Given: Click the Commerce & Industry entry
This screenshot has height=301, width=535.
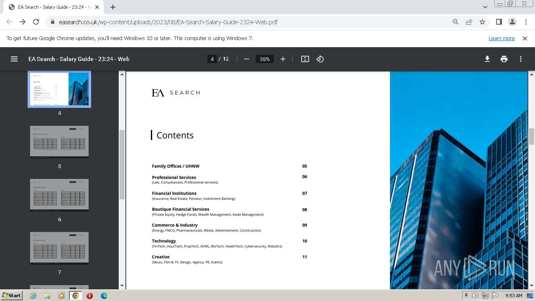Looking at the screenshot, I should tap(175, 225).
